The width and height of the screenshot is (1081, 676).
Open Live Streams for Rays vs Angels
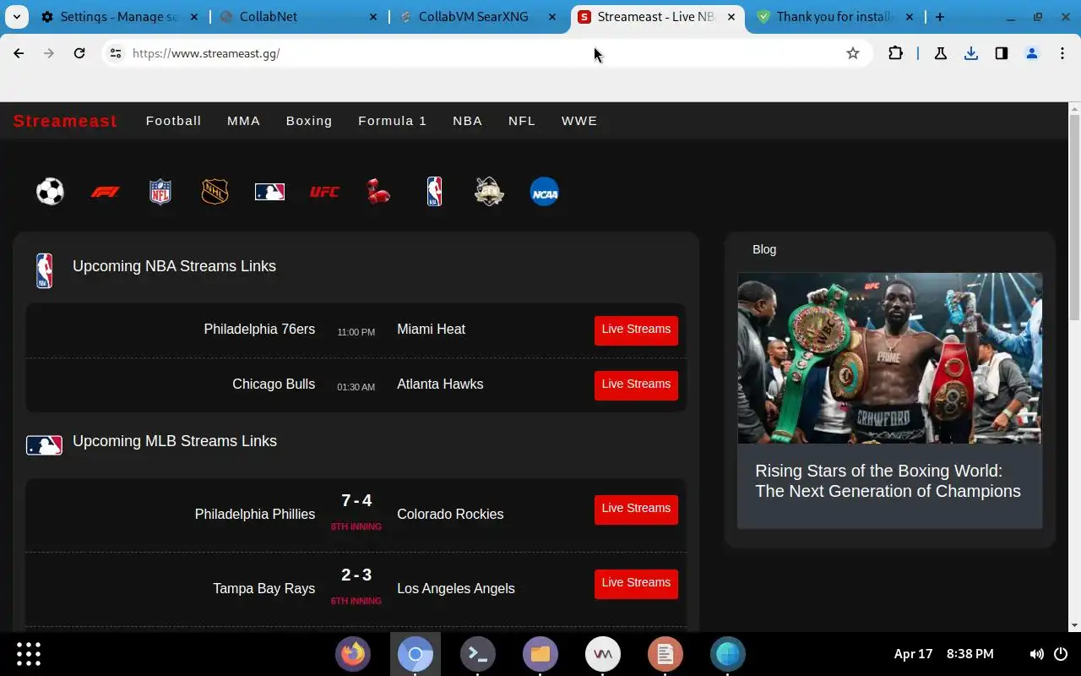636,583
